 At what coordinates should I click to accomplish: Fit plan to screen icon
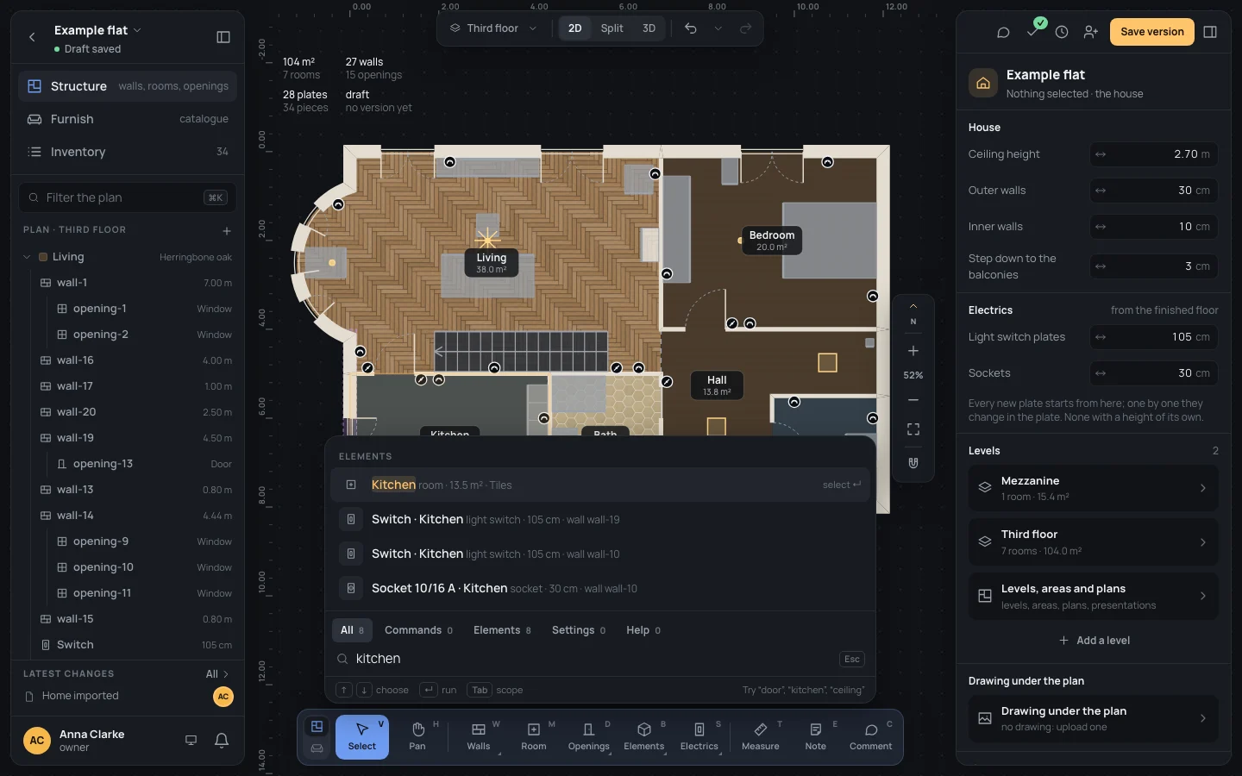(x=913, y=429)
